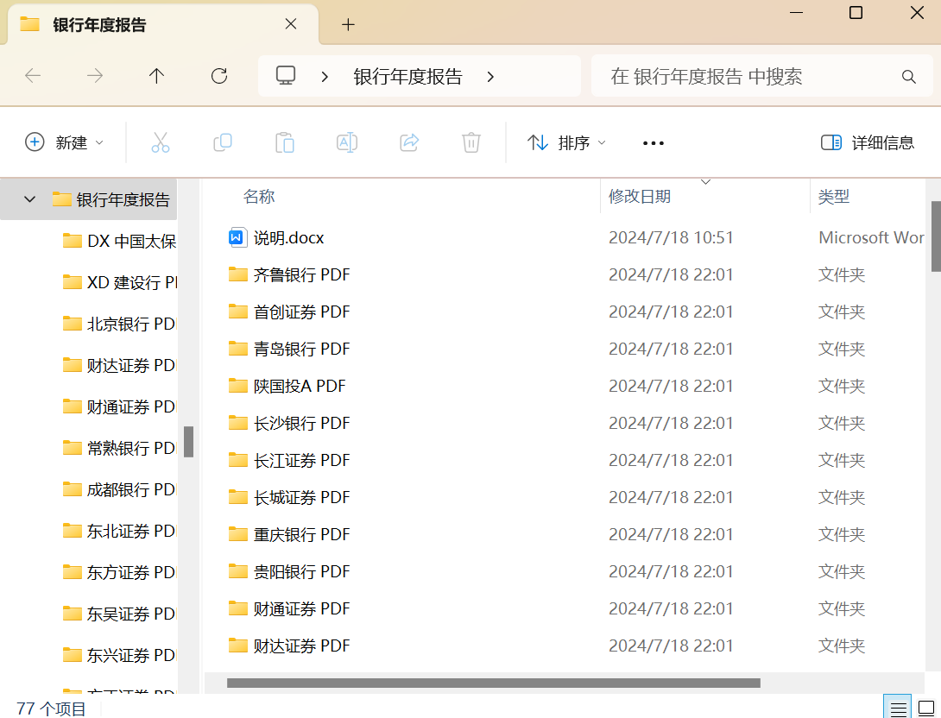This screenshot has width=941, height=718.
Task: Open the 新建 dropdown menu
Action: pyautogui.click(x=64, y=142)
